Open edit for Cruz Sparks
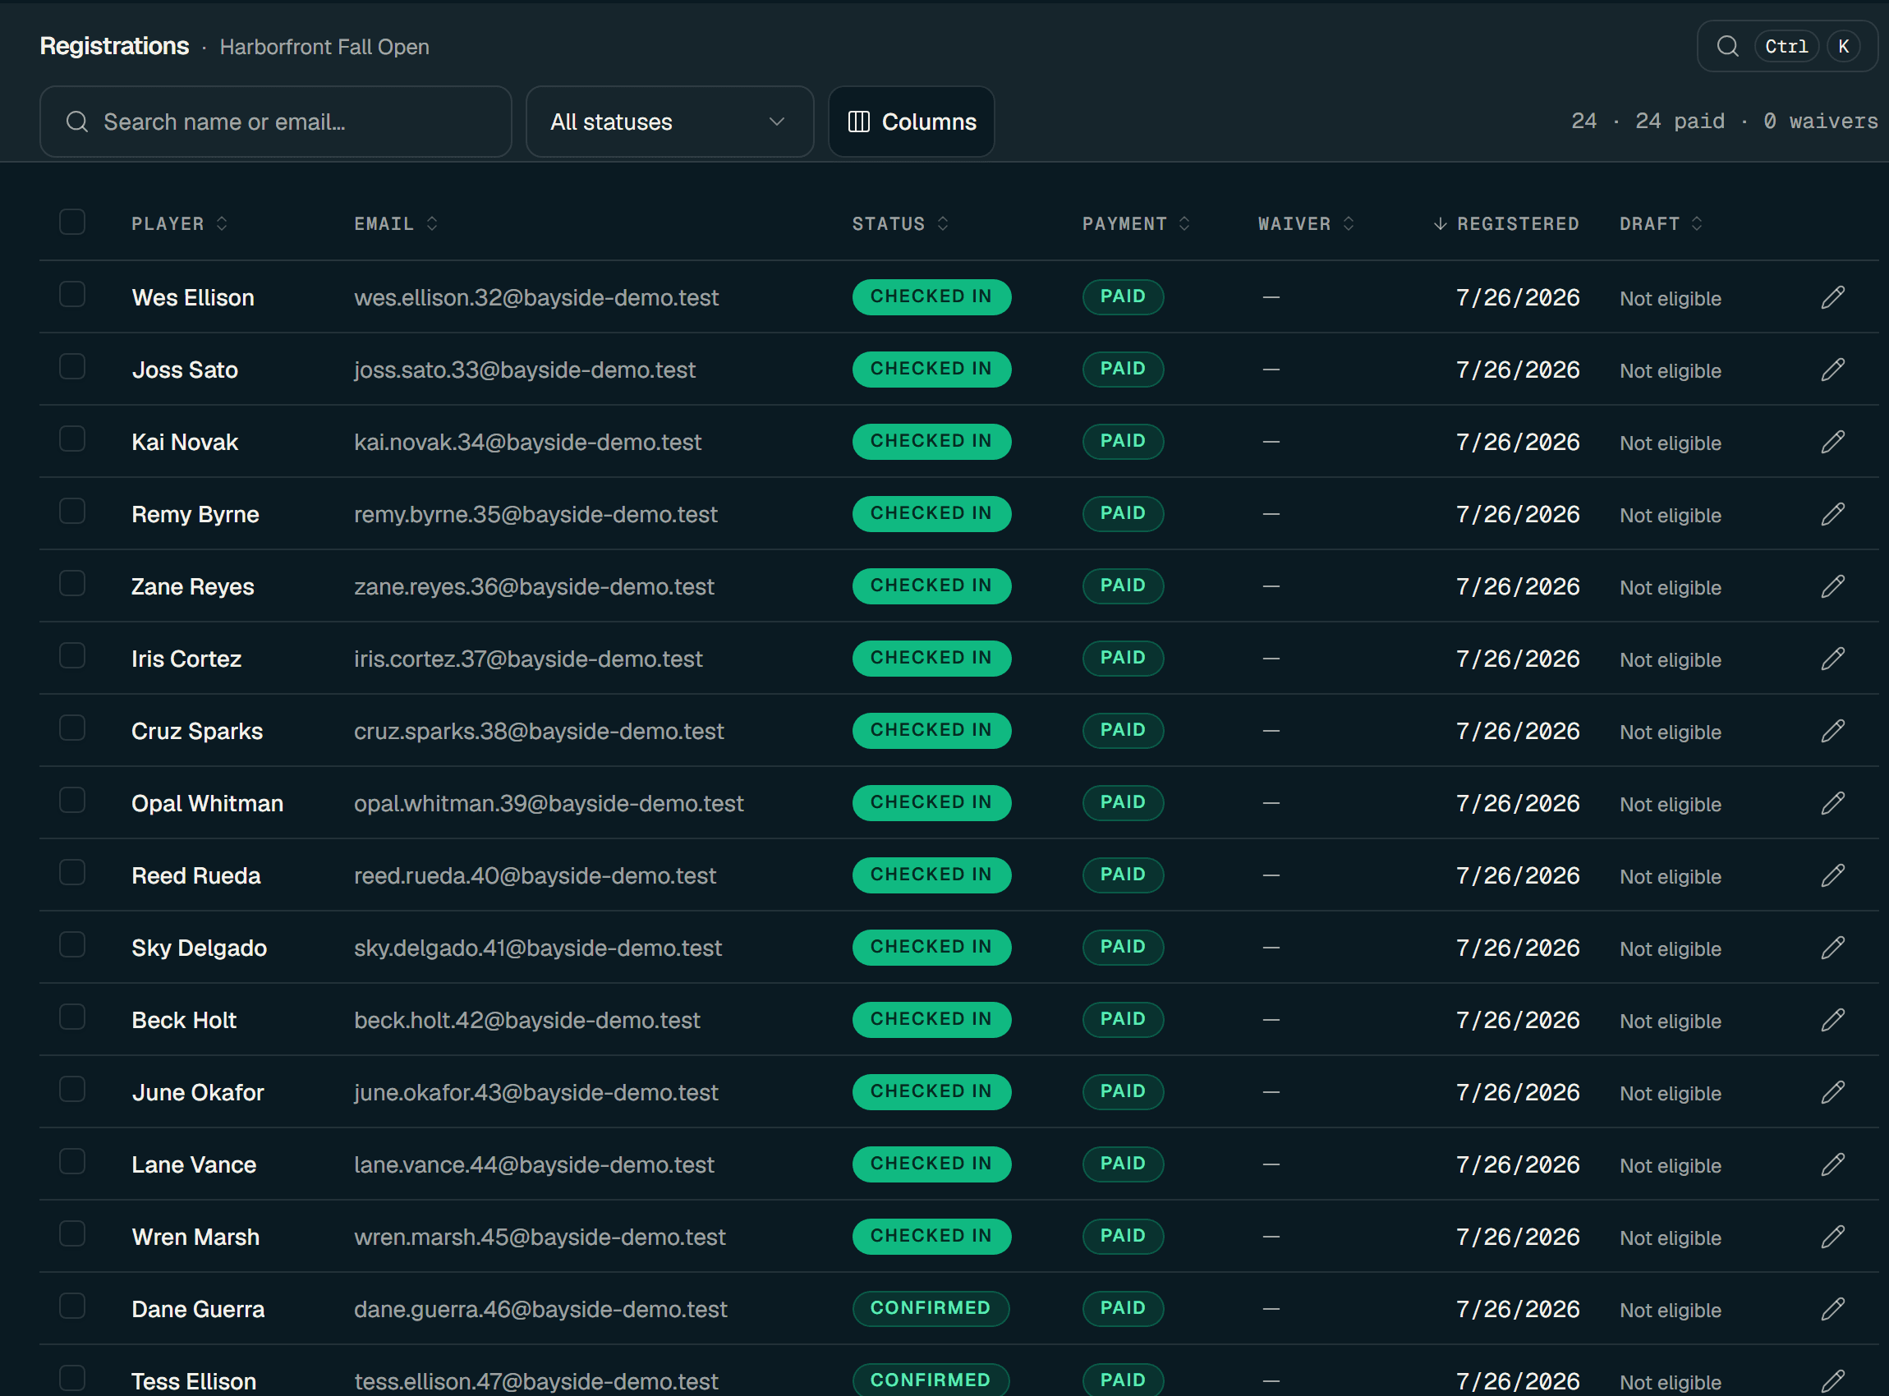This screenshot has width=1889, height=1396. point(1832,731)
